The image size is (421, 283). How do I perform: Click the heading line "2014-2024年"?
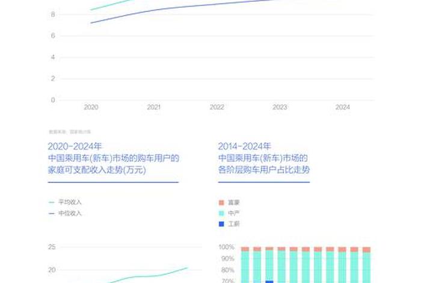[x=245, y=146]
